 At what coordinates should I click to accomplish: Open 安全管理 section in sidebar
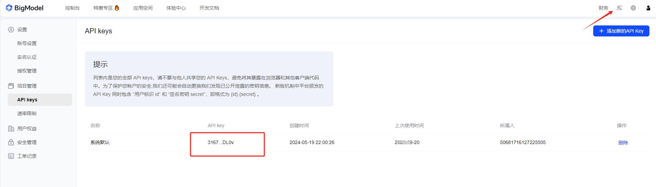[x=27, y=142]
